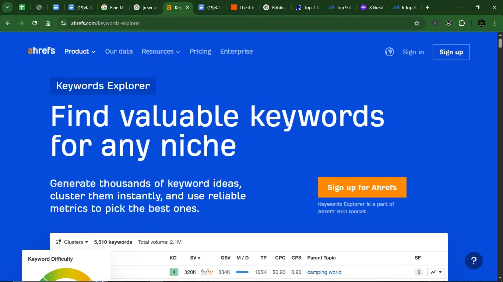Screen dimensions: 503x282
Task: Switch to the globe icon pinned tab
Action: point(39,7)
